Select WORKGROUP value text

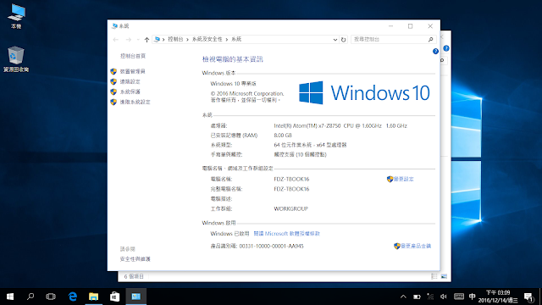coord(290,209)
